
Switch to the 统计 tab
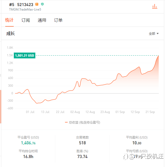pyautogui.click(x=9, y=20)
